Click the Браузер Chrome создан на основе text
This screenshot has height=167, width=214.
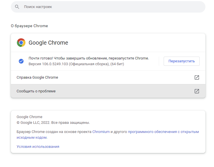(x=54, y=132)
